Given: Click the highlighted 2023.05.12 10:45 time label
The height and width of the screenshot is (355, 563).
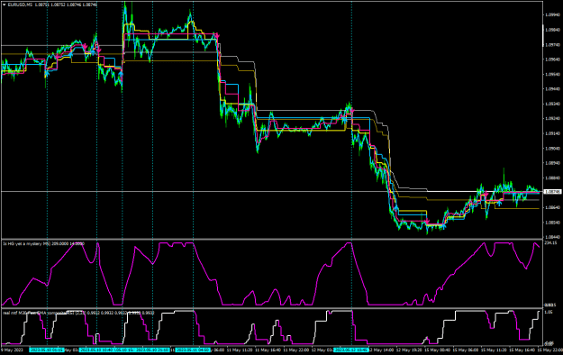Looking at the screenshot, I should click(351, 350).
